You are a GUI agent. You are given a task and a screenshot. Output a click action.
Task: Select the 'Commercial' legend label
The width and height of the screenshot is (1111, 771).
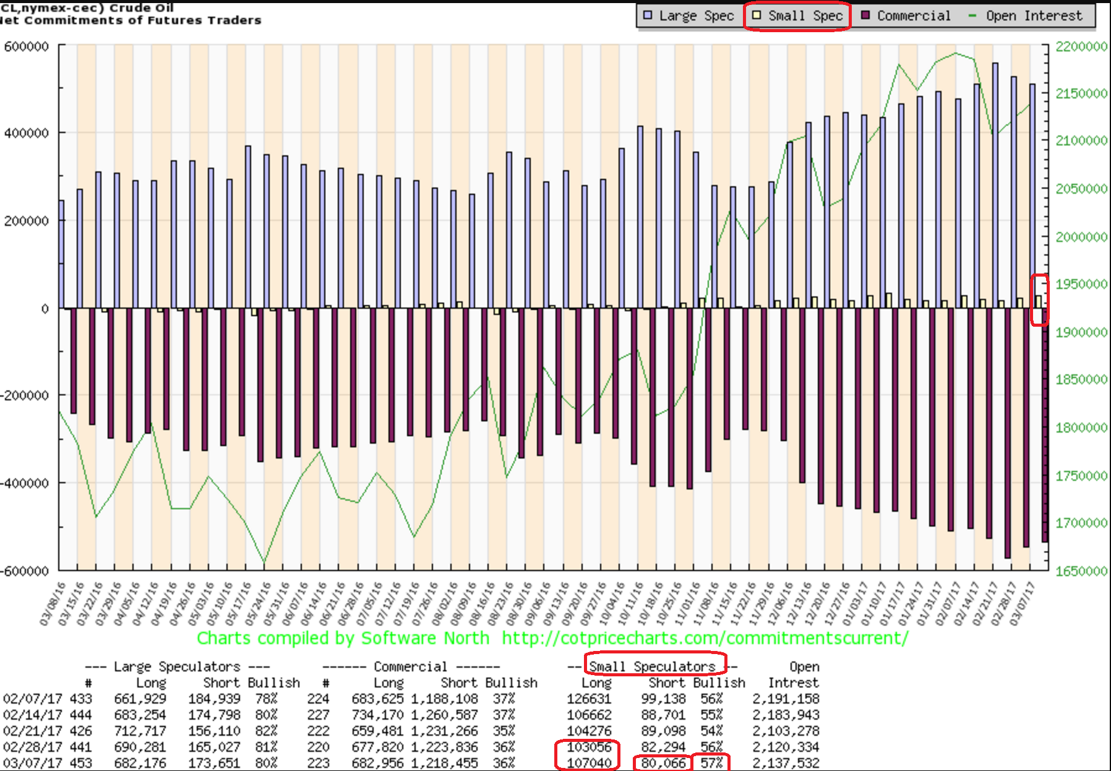pos(914,15)
